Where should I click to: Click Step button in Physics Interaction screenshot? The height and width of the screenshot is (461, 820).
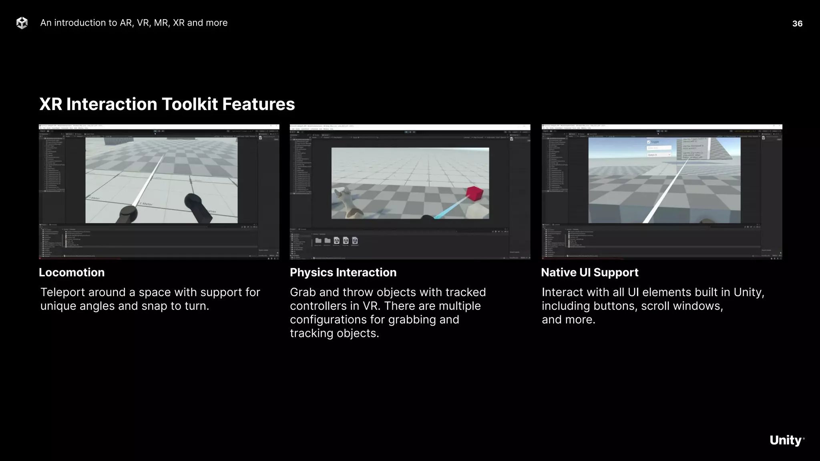414,132
